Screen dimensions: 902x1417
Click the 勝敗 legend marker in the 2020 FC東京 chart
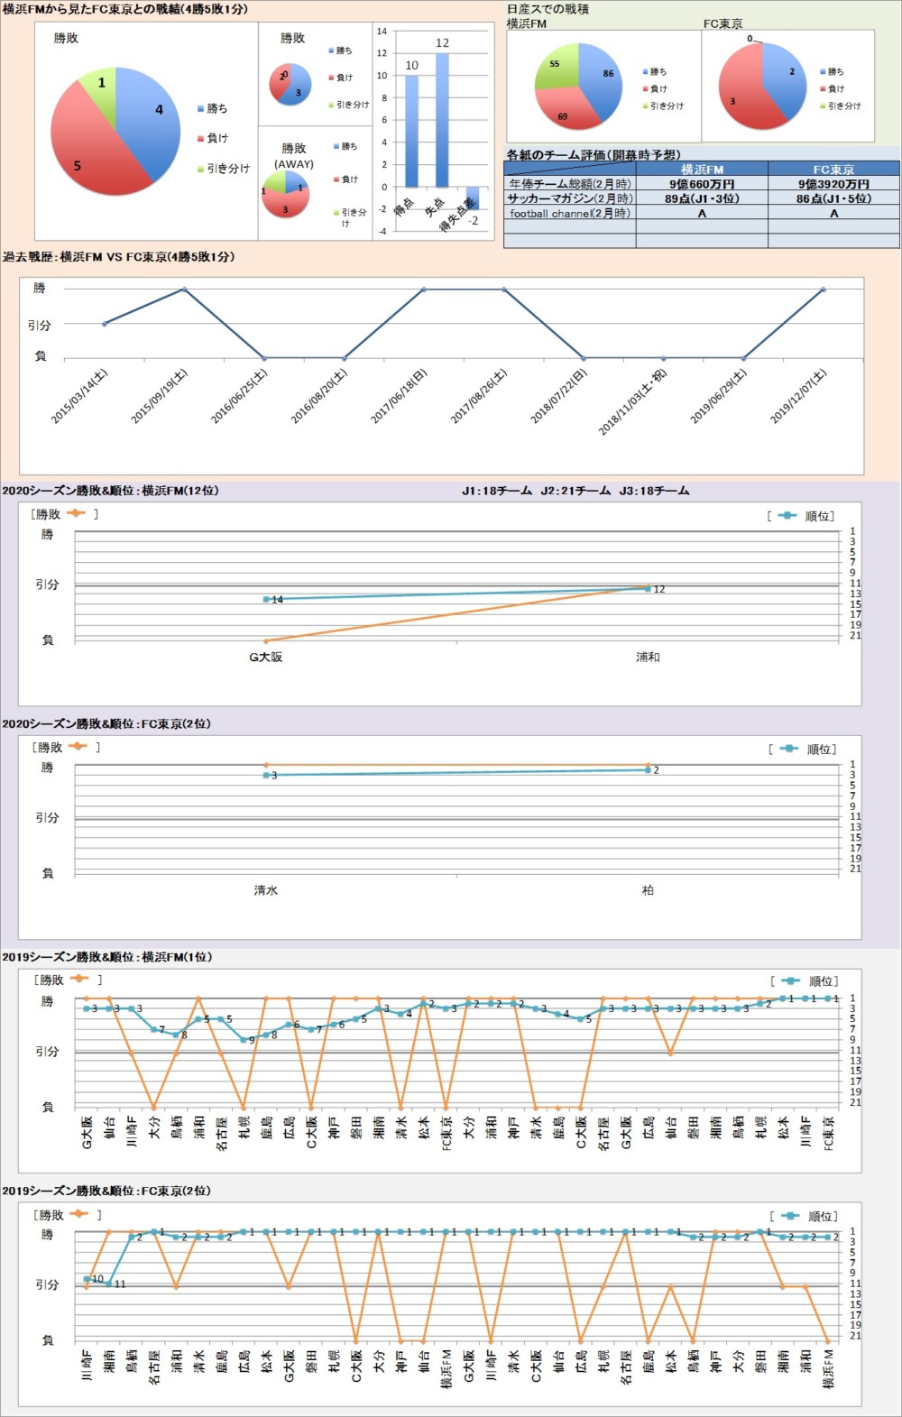click(78, 747)
